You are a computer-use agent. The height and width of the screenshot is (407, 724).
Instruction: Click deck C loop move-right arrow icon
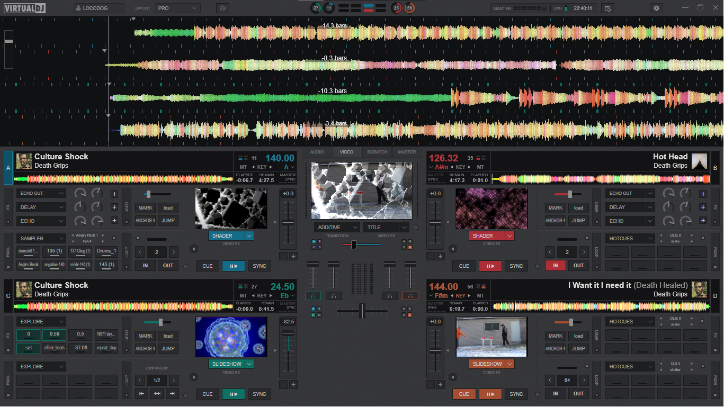(172, 394)
